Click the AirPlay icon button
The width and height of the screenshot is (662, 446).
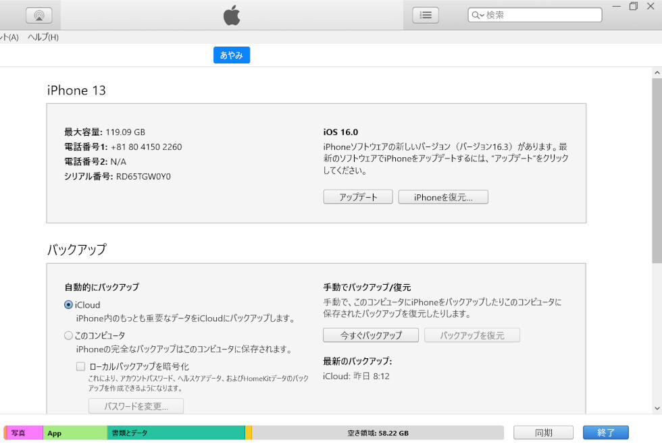[39, 15]
